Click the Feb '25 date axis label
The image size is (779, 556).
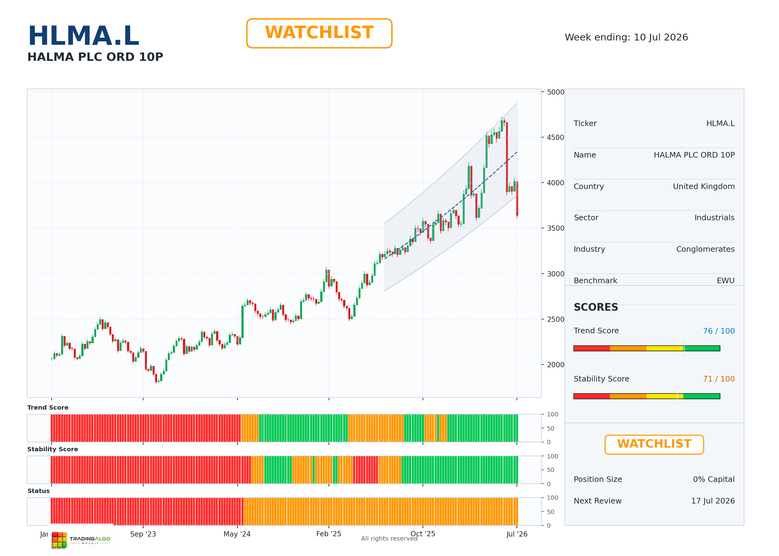click(329, 534)
